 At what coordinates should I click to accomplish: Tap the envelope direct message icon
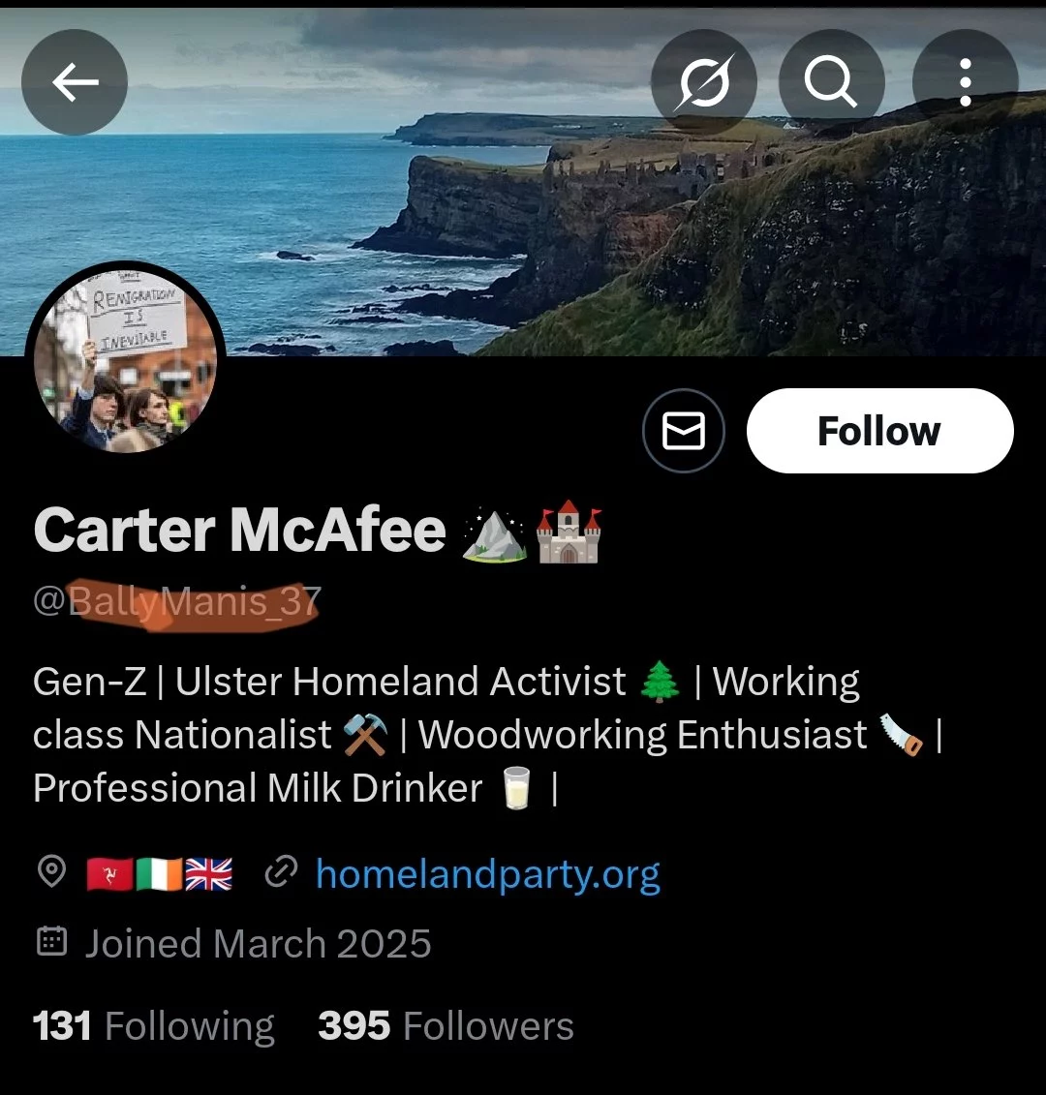point(684,431)
